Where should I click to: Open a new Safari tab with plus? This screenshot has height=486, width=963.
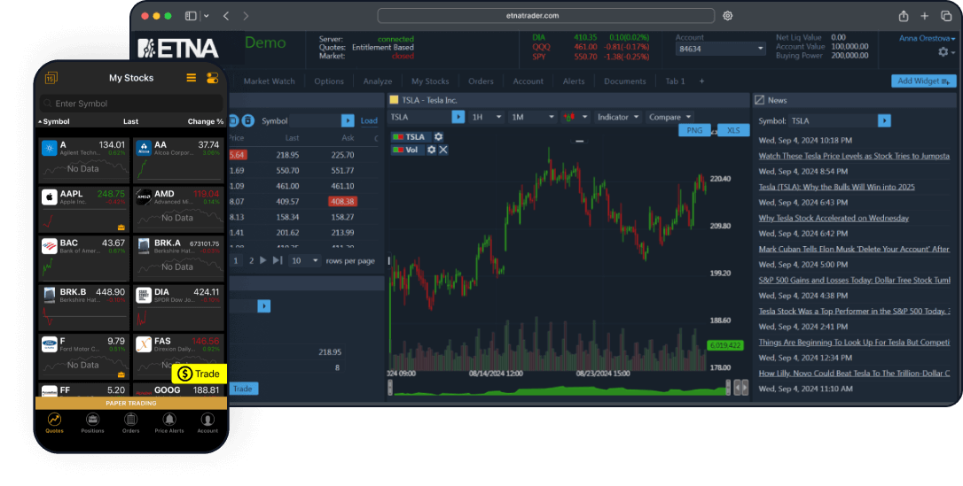[924, 16]
